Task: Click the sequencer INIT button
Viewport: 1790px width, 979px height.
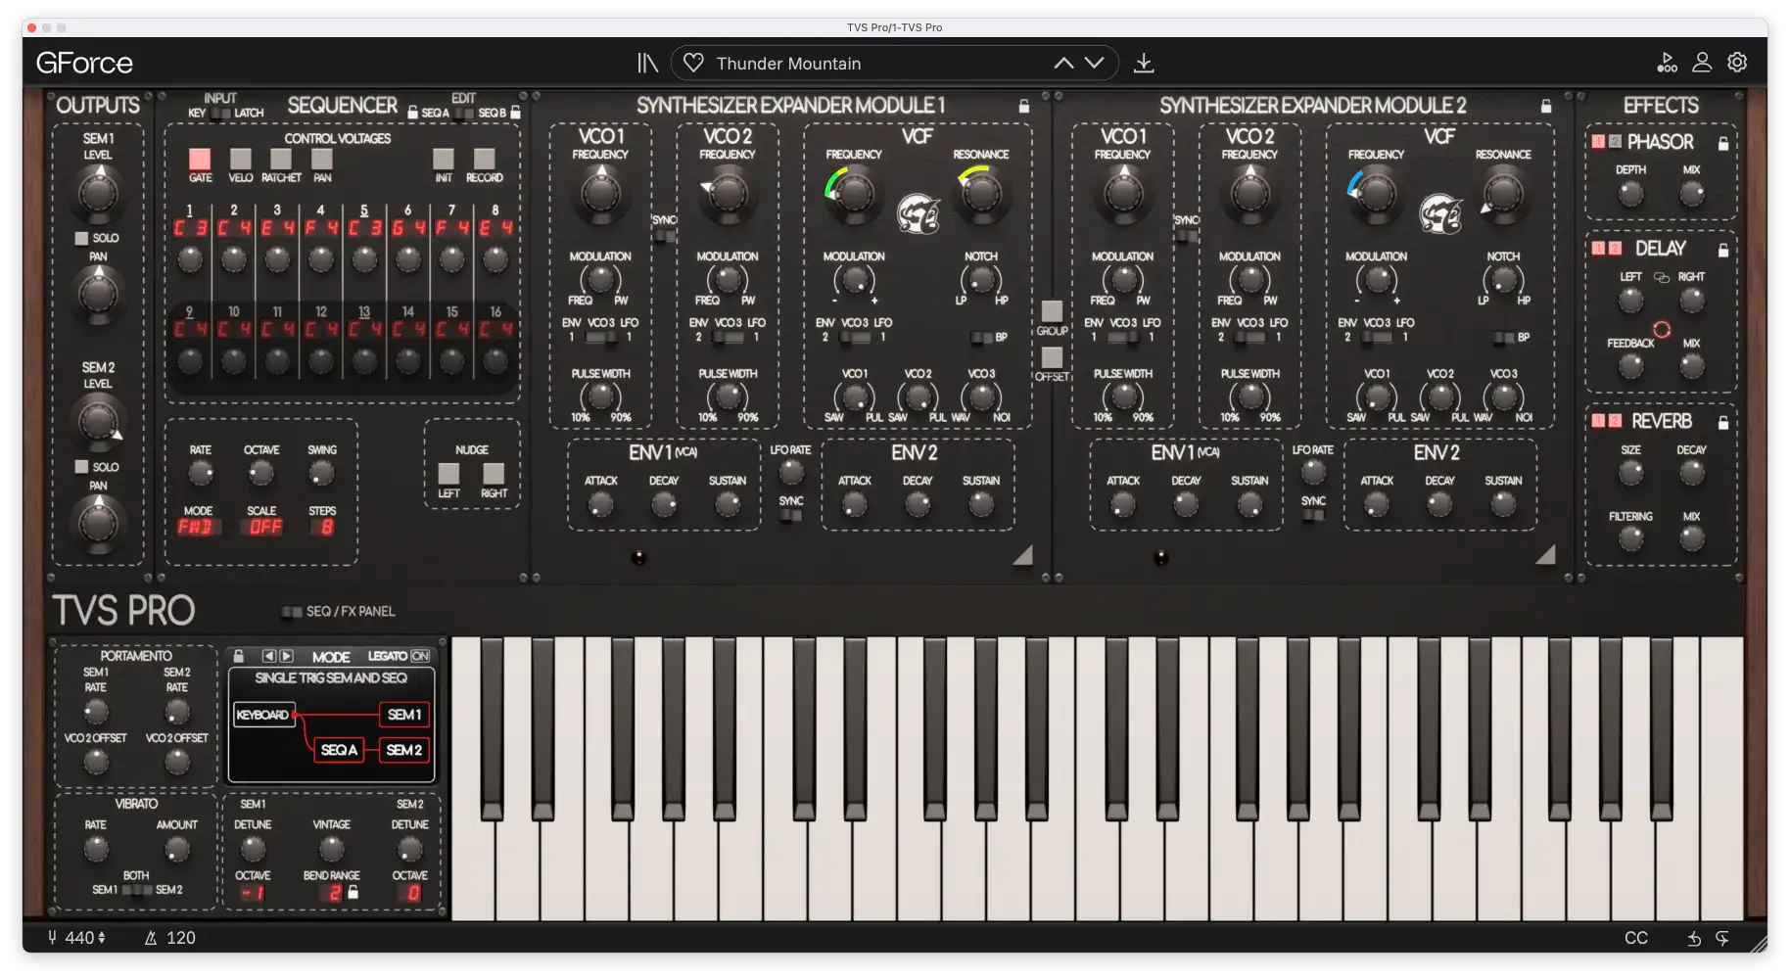Action: (444, 160)
